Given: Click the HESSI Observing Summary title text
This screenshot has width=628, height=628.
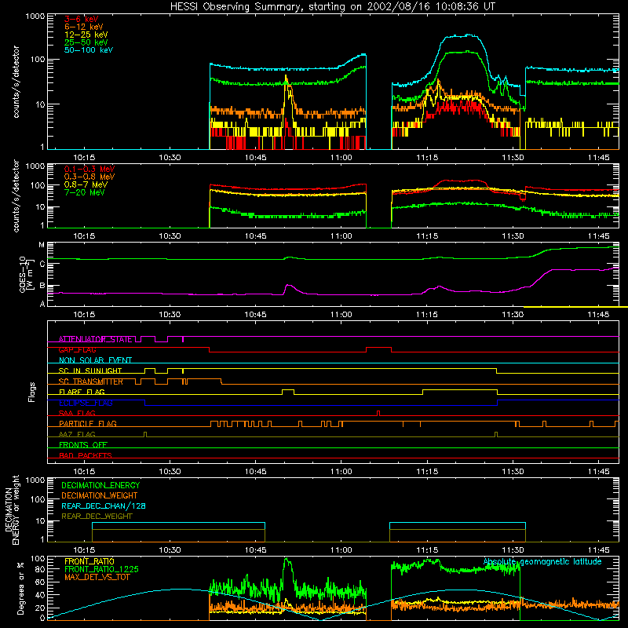Looking at the screenshot, I should 332,7.
